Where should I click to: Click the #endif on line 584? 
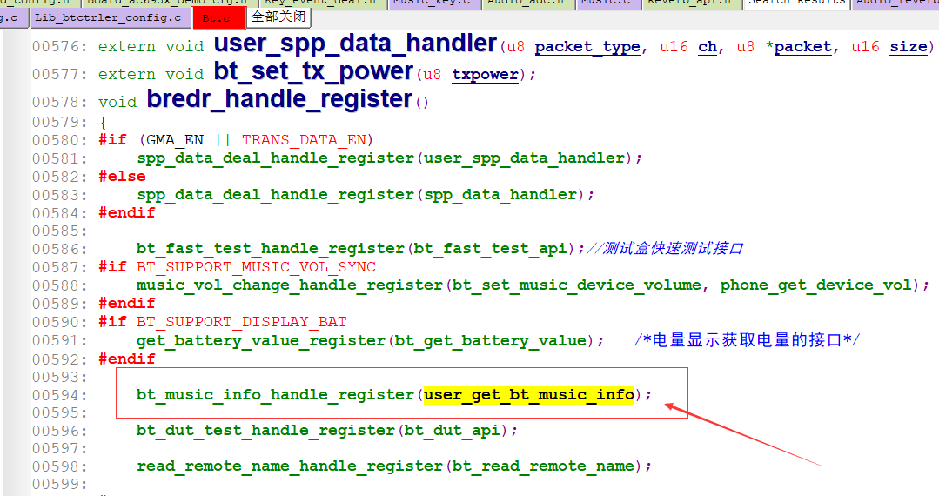[127, 213]
